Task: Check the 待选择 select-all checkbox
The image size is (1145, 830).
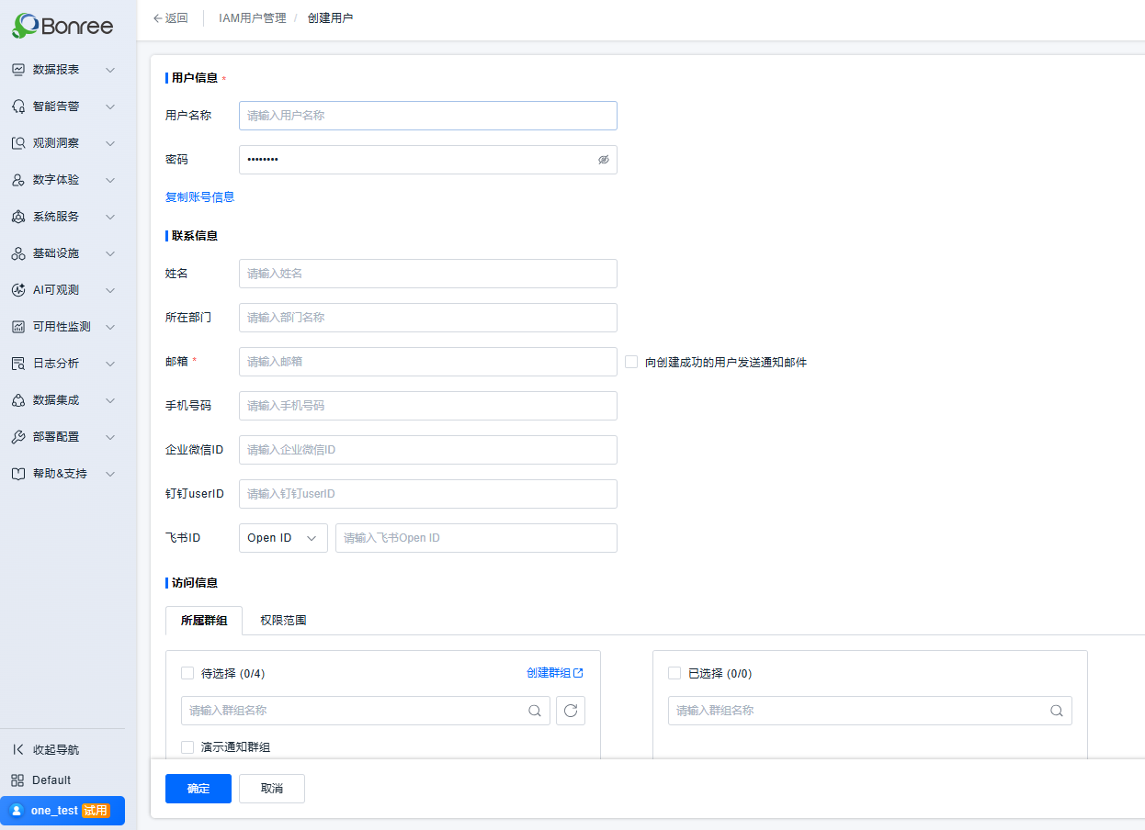Action: coord(187,673)
